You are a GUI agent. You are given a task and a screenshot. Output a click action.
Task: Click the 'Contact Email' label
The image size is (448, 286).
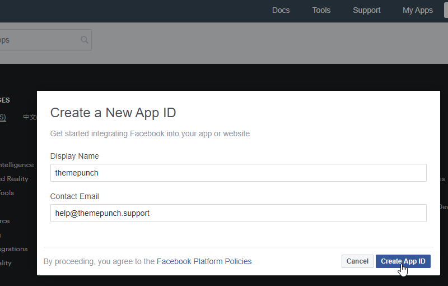[x=74, y=196]
